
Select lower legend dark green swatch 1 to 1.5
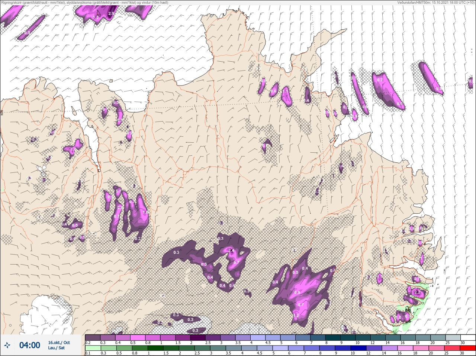point(155,348)
